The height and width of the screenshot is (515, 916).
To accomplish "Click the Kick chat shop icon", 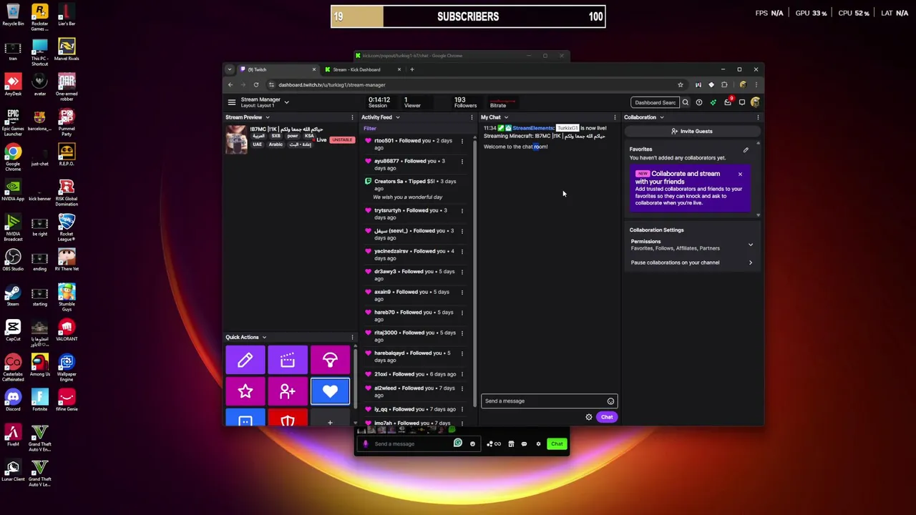I will 511,444.
